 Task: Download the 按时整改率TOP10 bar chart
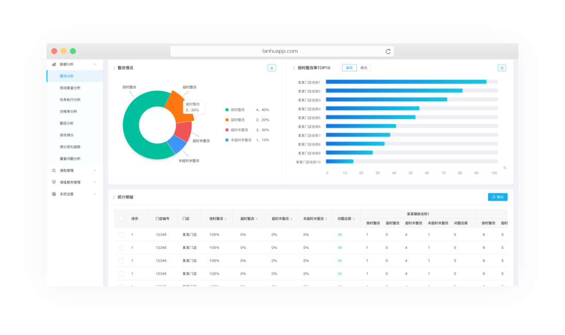click(501, 68)
